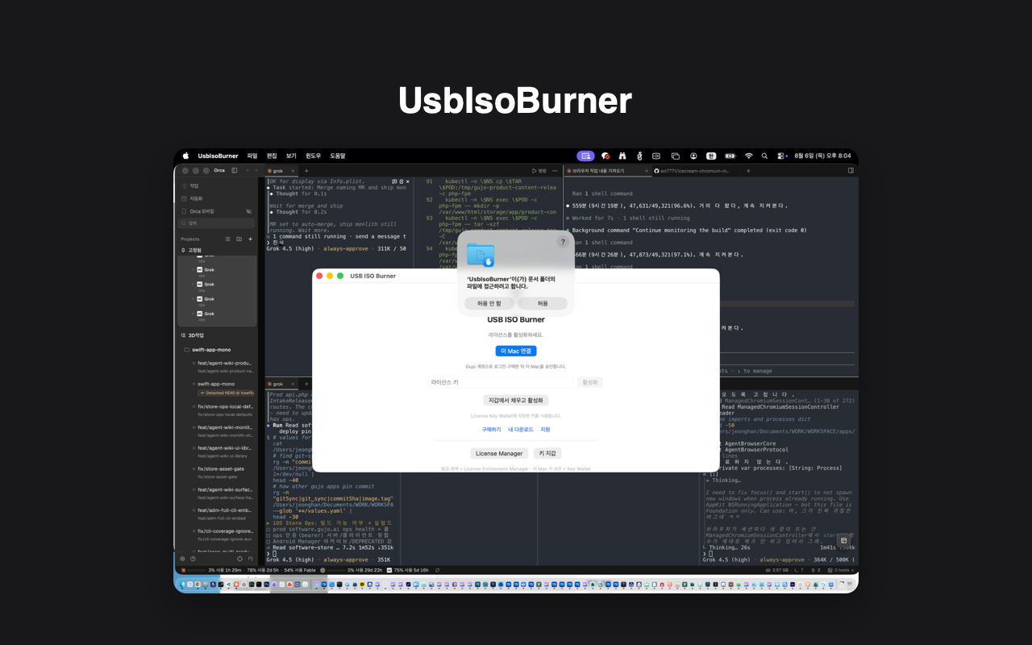Open the 지원 link
This screenshot has height=645, width=1032.
pos(545,430)
